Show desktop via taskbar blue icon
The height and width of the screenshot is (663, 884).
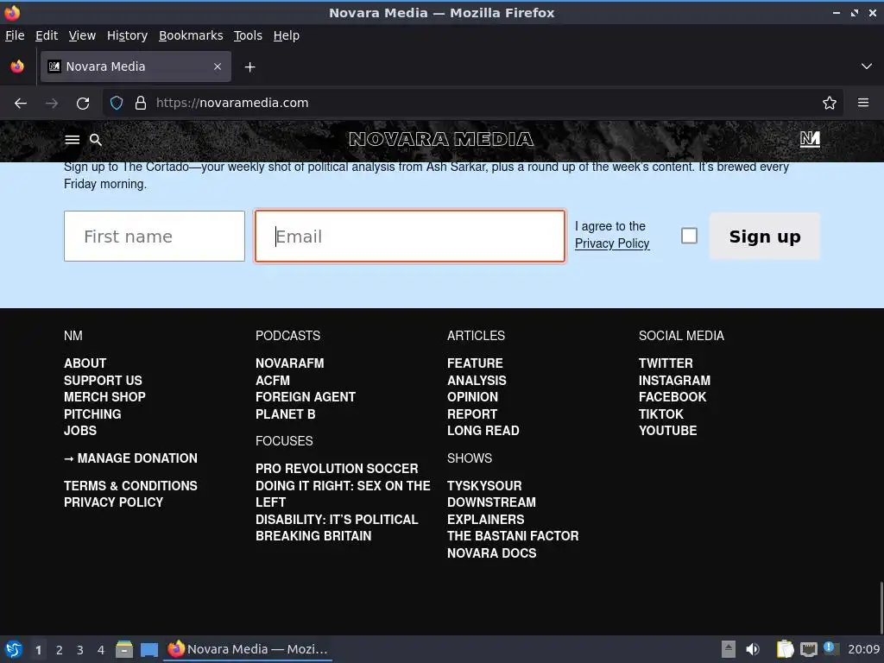coord(148,649)
